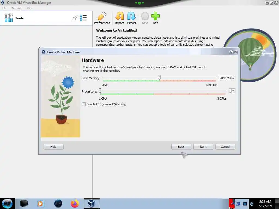Image resolution: width=279 pixels, height=209 pixels.
Task: Click the Export appliance icon
Action: click(132, 18)
